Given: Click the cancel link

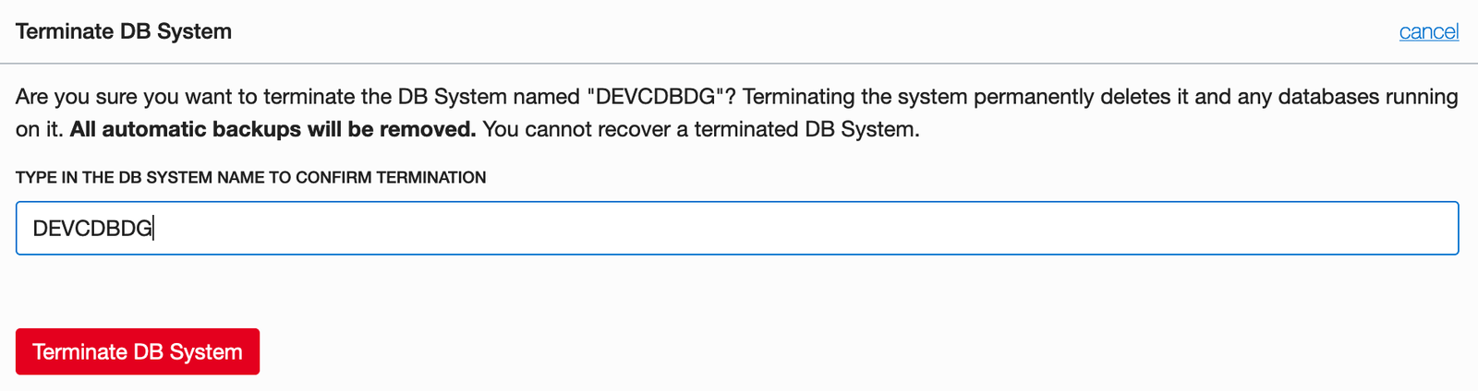Looking at the screenshot, I should pyautogui.click(x=1428, y=31).
